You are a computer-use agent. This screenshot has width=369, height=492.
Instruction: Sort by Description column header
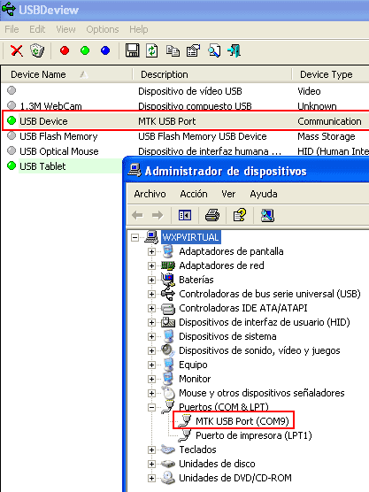[212, 74]
